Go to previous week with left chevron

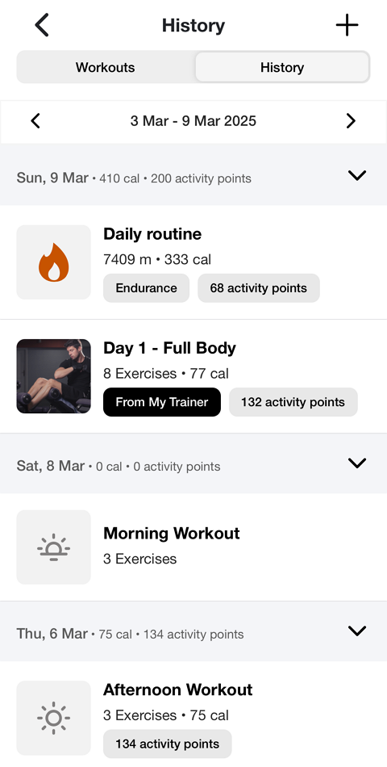tap(35, 121)
